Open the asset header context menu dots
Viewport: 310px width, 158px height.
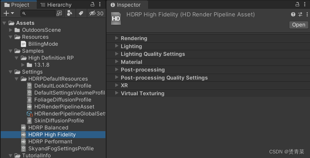307,14
